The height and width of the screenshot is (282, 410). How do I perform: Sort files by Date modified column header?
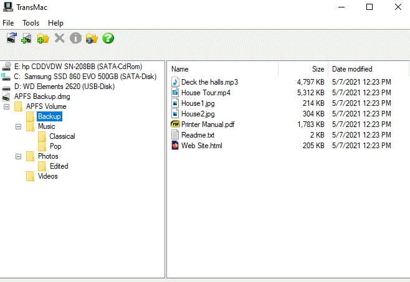352,69
